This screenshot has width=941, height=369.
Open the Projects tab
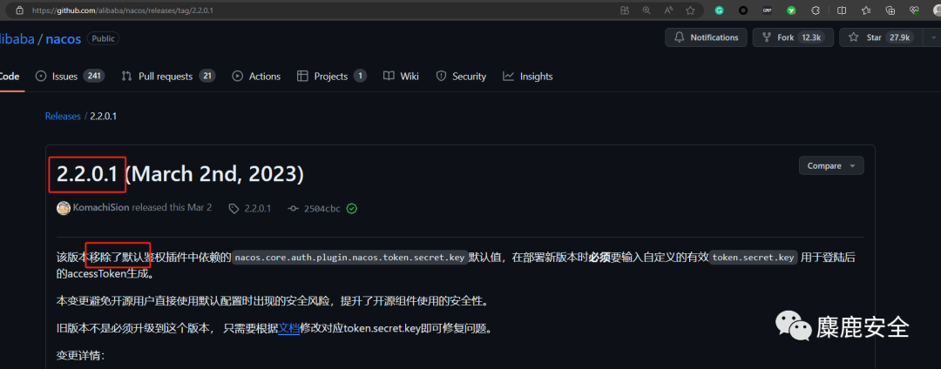332,77
